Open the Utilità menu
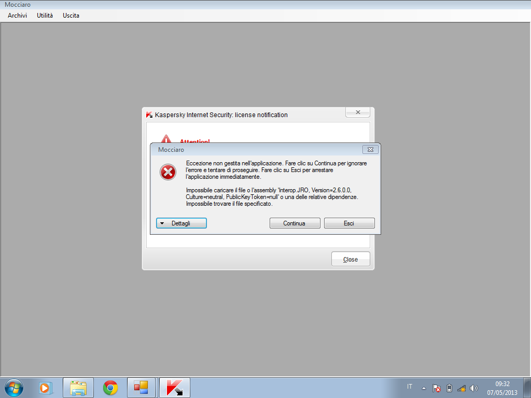 click(x=45, y=16)
